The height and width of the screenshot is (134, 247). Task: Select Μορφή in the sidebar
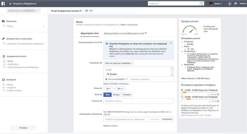point(10,84)
